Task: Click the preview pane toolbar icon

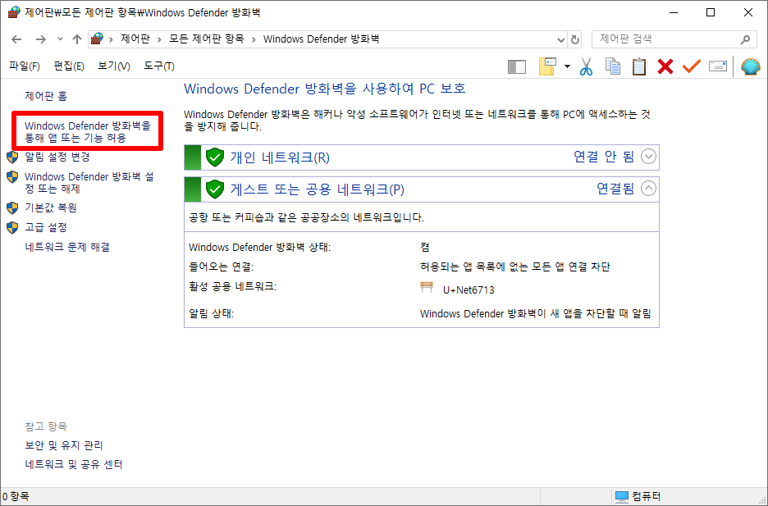Action: tap(517, 66)
